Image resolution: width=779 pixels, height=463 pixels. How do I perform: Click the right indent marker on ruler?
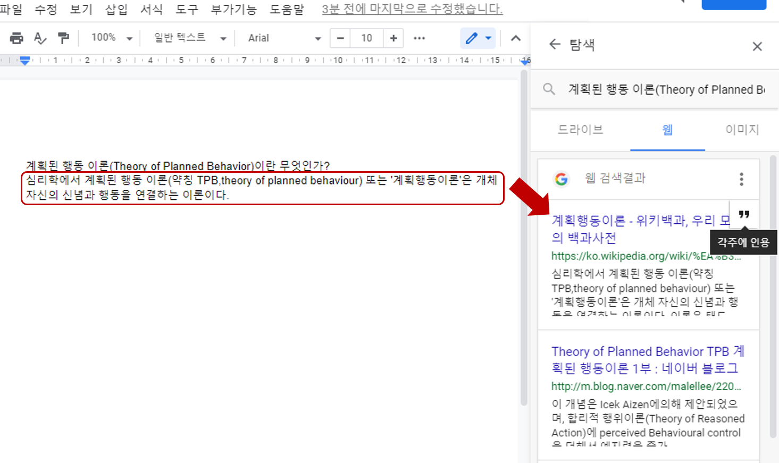tap(525, 62)
